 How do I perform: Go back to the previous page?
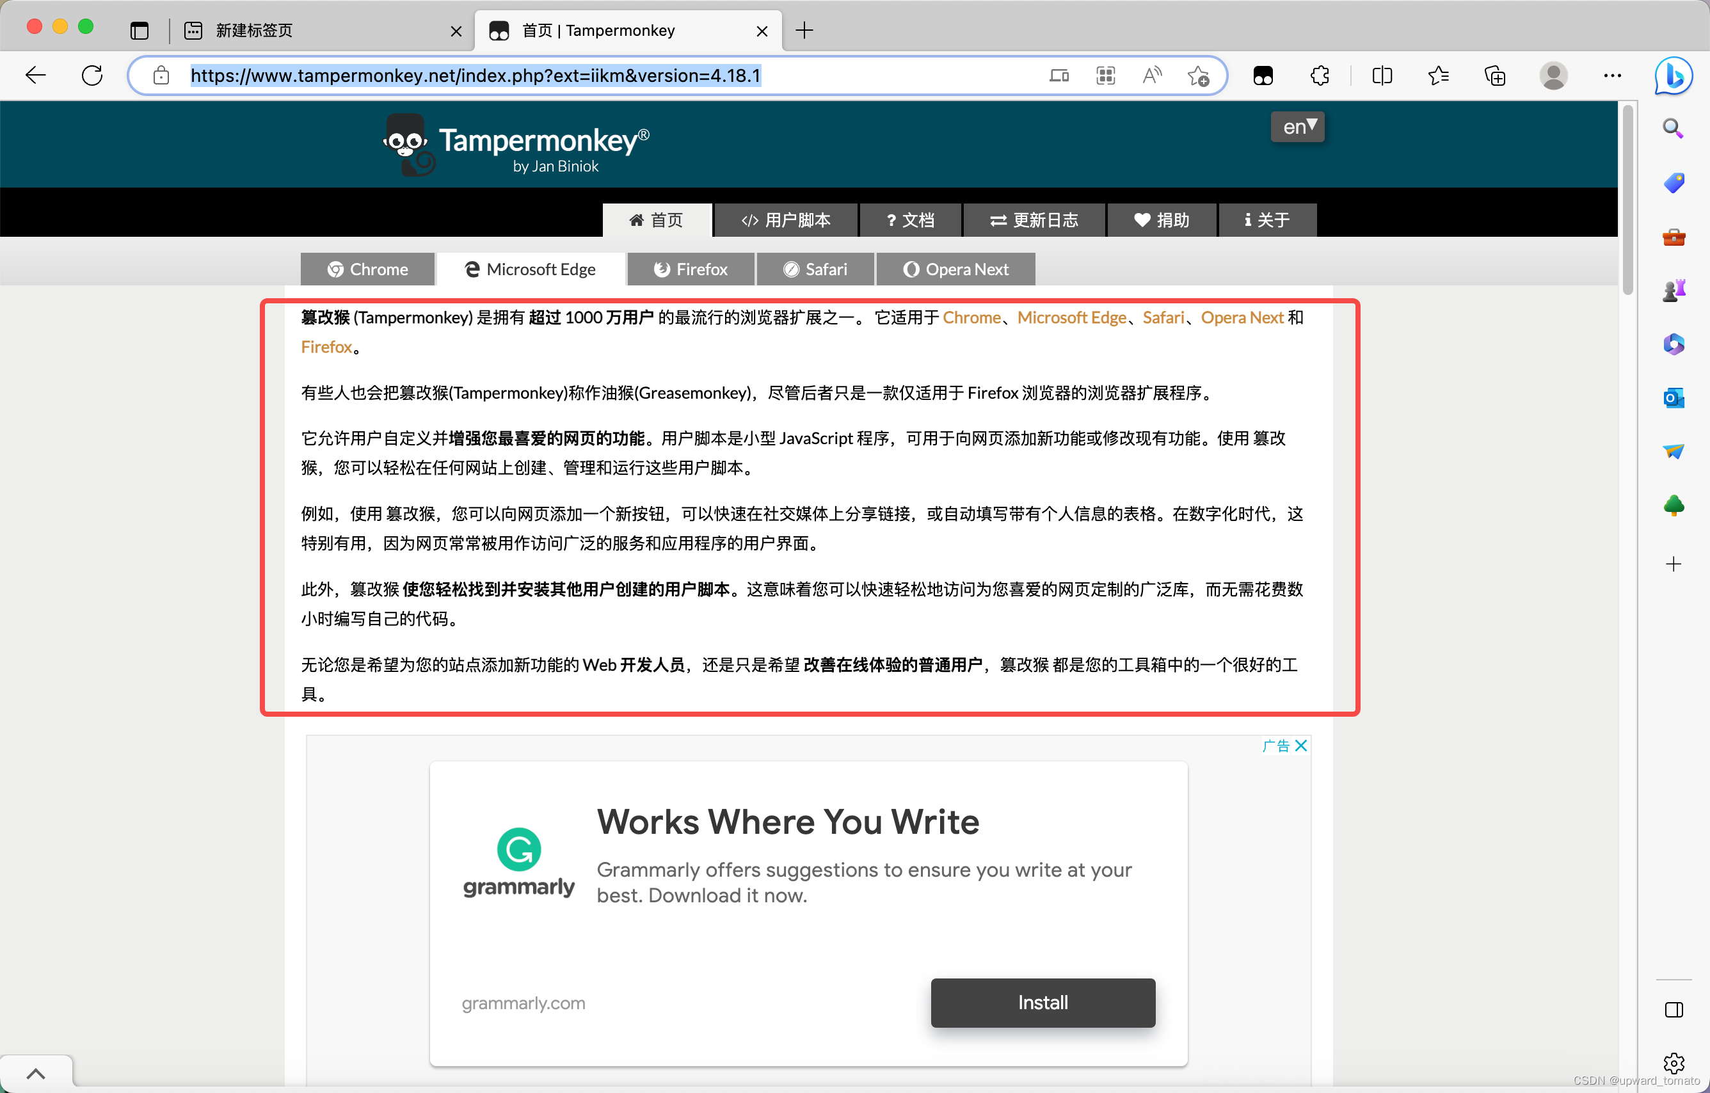pyautogui.click(x=35, y=76)
